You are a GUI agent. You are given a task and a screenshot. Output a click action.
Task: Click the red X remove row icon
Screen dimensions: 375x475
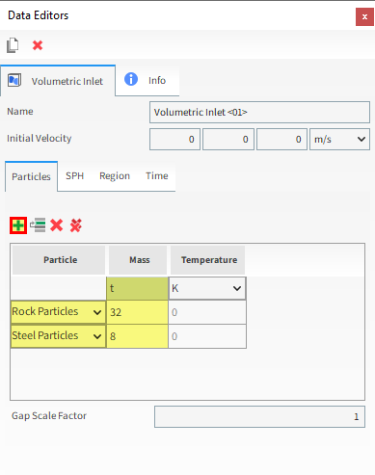(x=57, y=225)
